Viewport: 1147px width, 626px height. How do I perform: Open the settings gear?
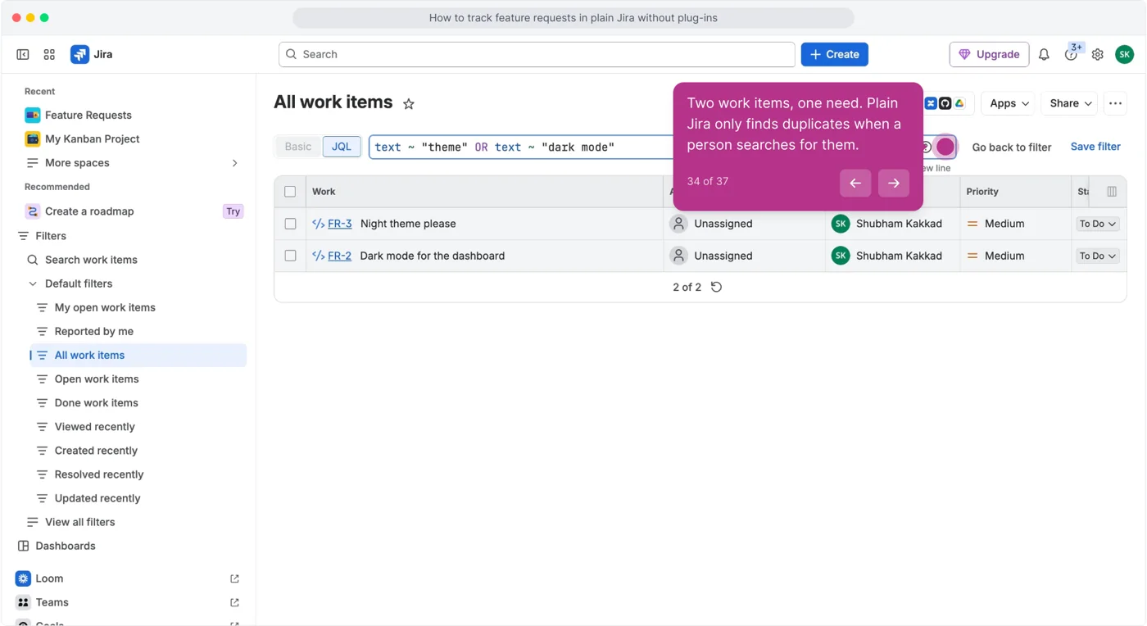[x=1098, y=54]
